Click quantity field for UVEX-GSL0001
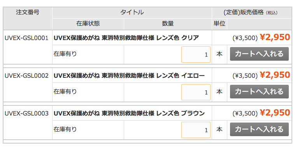This screenshot has height=149, width=295. [196, 54]
